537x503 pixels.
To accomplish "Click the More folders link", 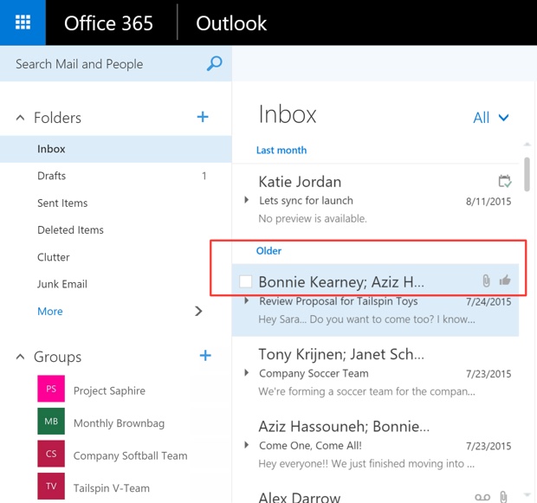I will pyautogui.click(x=50, y=312).
